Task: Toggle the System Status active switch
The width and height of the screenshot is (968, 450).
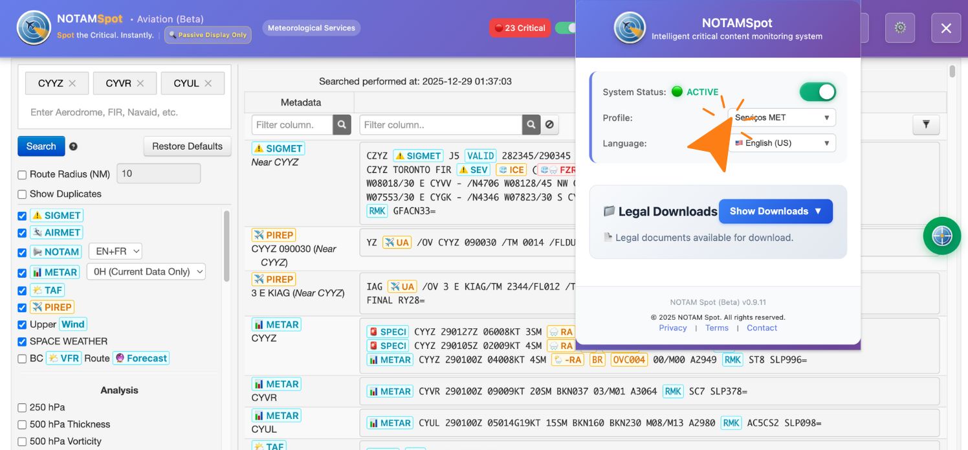Action: 817,92
